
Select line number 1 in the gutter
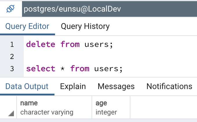point(12,45)
